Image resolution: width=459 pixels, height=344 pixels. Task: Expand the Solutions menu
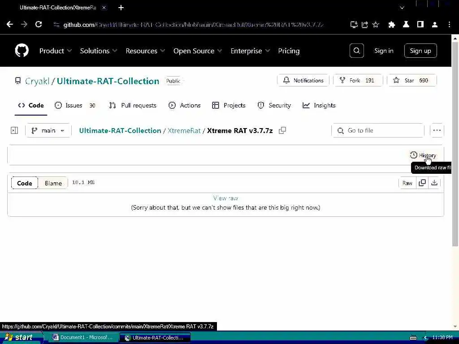coord(99,51)
